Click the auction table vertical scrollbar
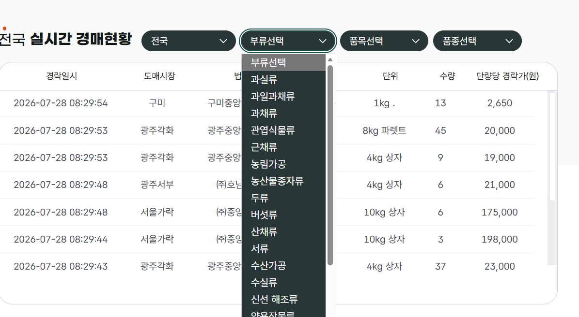The height and width of the screenshot is (317, 579). [x=552, y=146]
